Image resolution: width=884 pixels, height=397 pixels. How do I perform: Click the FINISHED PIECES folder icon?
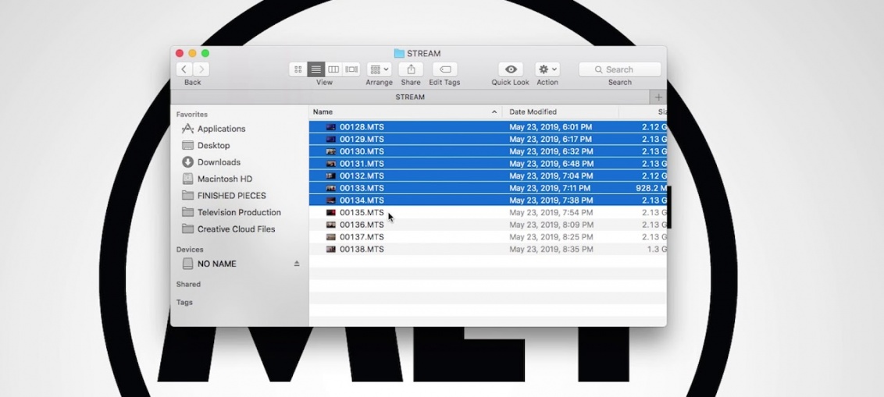click(x=187, y=196)
